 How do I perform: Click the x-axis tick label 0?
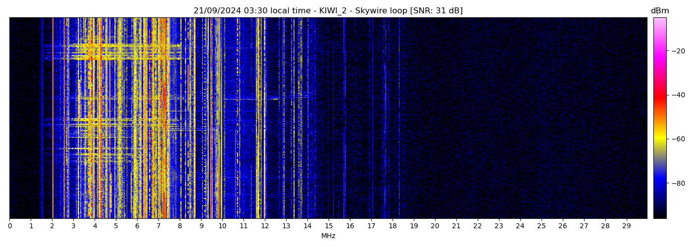click(9, 226)
